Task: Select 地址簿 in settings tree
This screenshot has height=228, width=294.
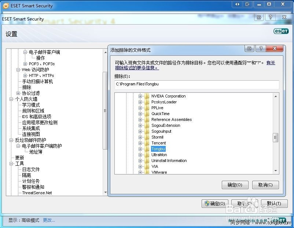Action: click(36, 152)
